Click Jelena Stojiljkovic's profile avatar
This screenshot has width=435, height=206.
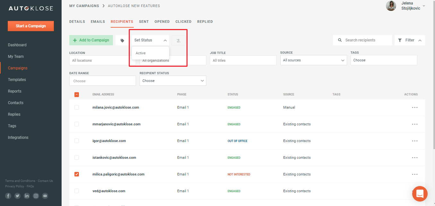(391, 6)
